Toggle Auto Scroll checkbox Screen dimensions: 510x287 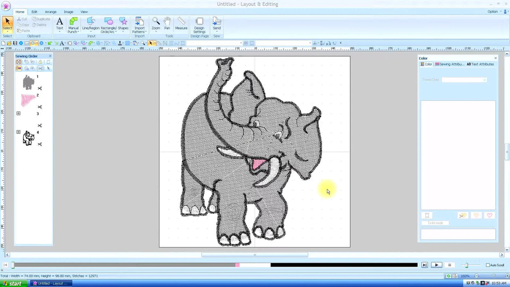[488, 265]
